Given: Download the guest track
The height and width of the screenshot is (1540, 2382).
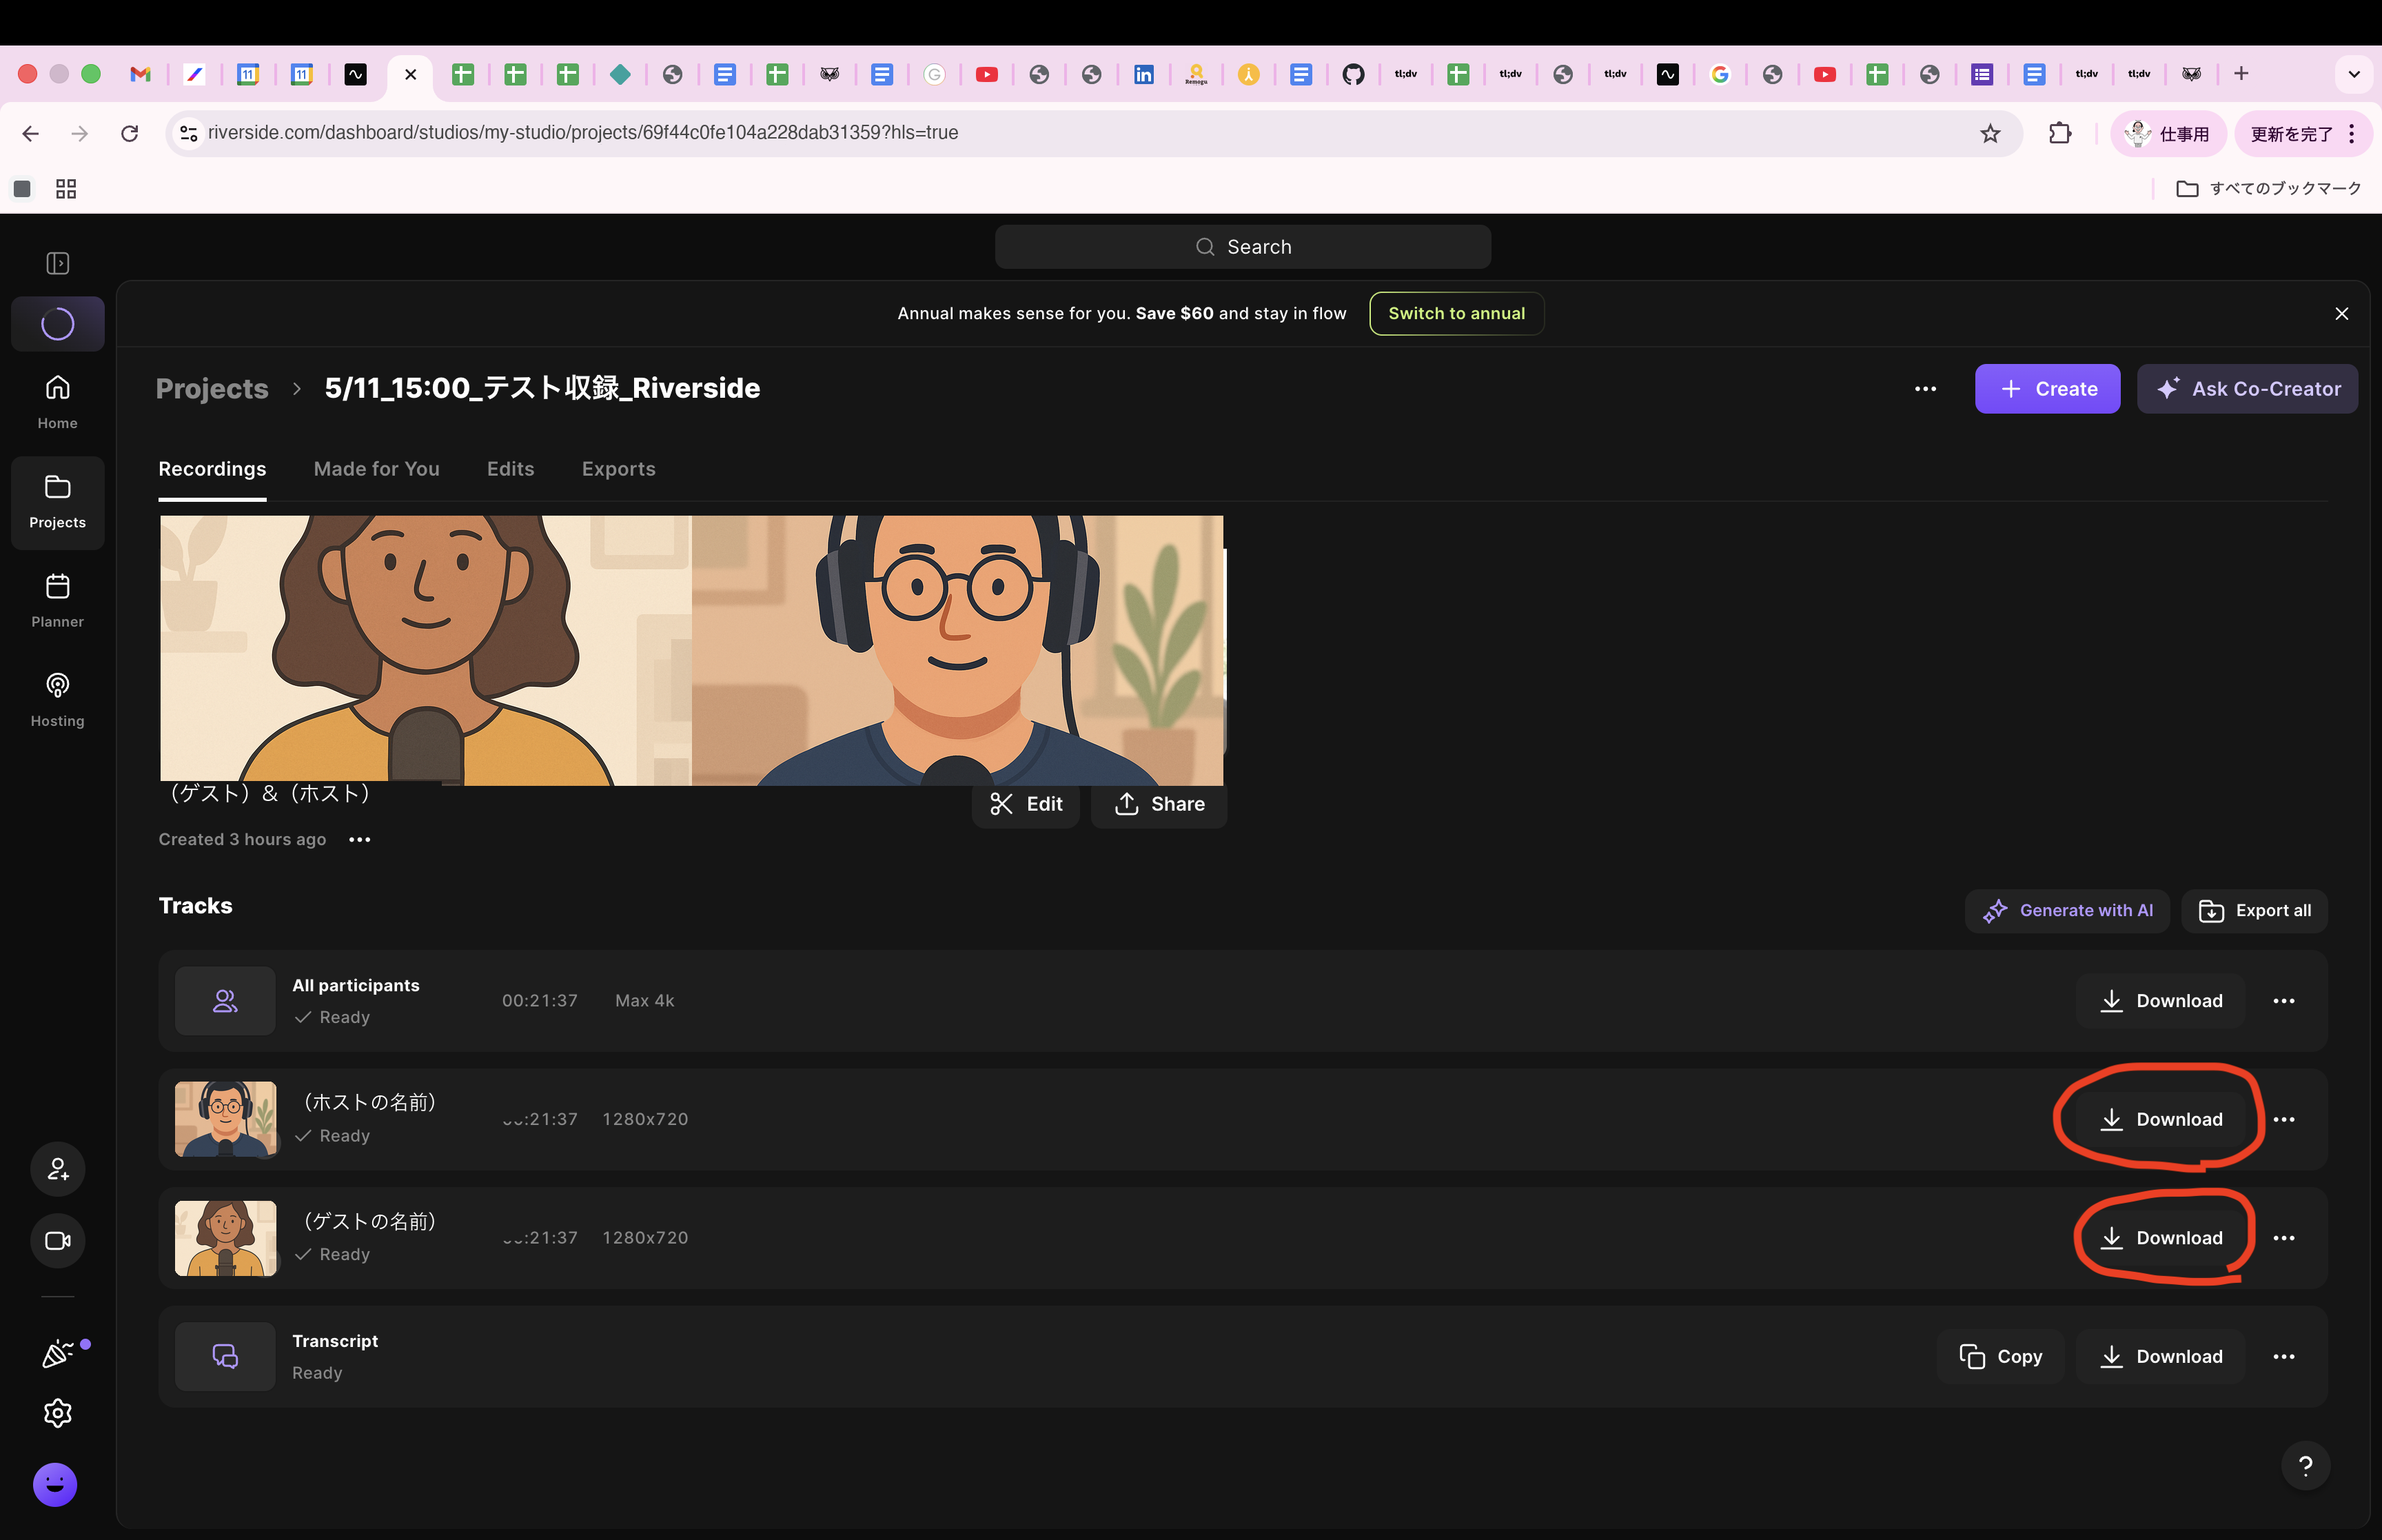Looking at the screenshot, I should click(x=2160, y=1238).
